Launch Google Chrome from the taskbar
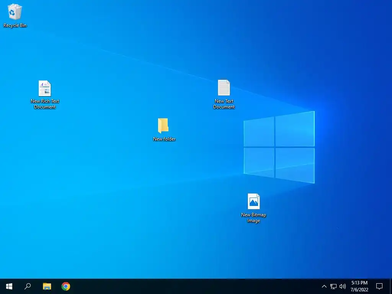 tap(66, 286)
